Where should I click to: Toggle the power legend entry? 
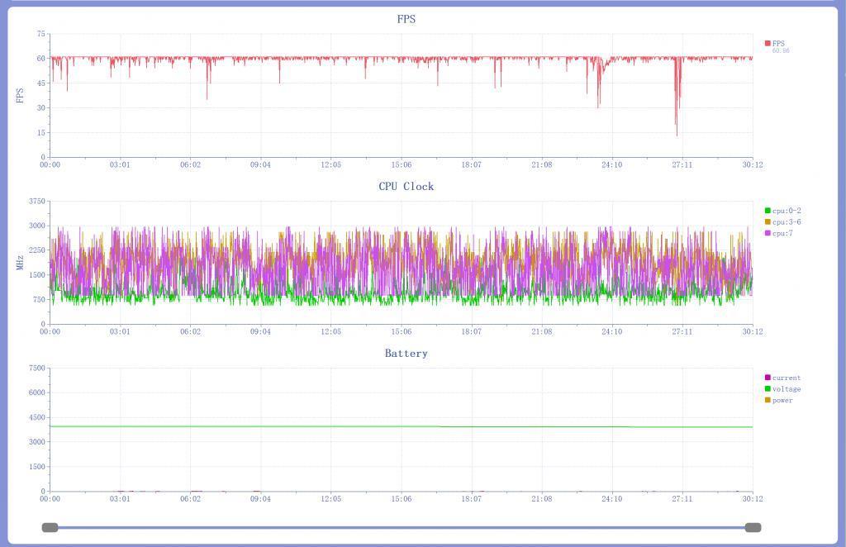pos(768,401)
